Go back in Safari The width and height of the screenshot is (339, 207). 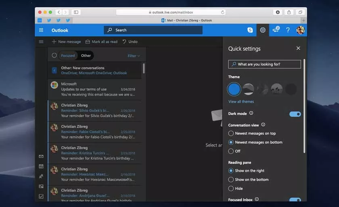click(x=59, y=12)
